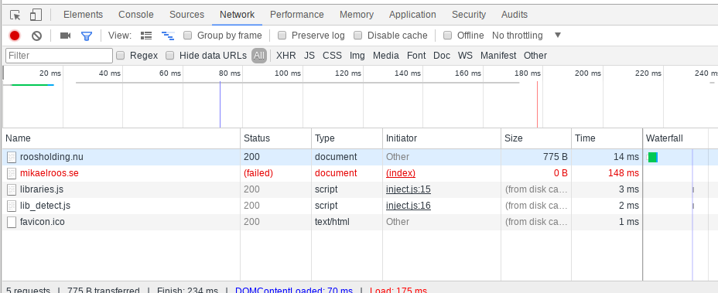Screen dimensions: 718x293
Task: Select the favicon.ico request
Action: [360, 222]
